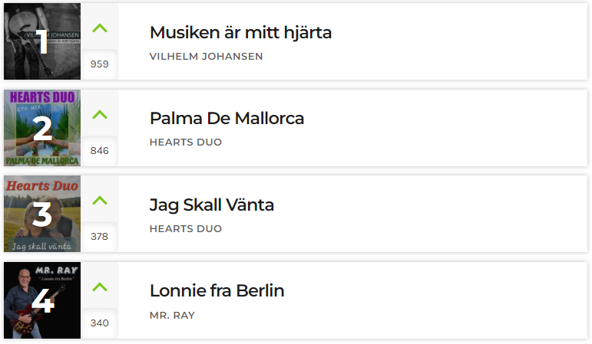
Task: Open the Hearts Duo Palma De Mallorca cover art
Action: 42,128
